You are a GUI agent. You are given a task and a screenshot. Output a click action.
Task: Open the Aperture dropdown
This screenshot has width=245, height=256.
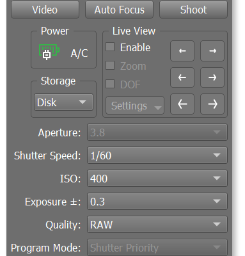(x=157, y=132)
